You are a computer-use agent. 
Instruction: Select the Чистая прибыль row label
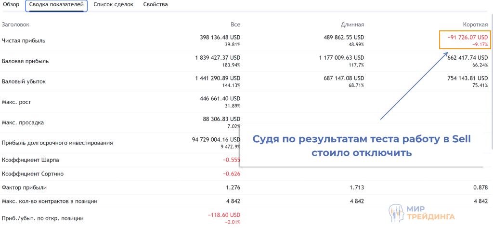pos(24,40)
